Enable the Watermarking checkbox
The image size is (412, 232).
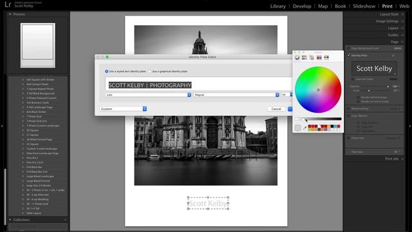point(349,109)
